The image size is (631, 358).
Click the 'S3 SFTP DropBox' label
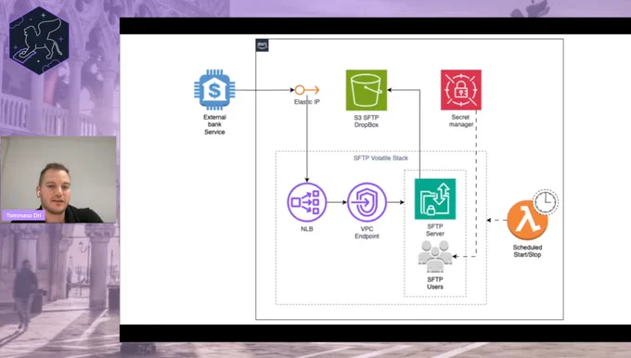coord(367,121)
